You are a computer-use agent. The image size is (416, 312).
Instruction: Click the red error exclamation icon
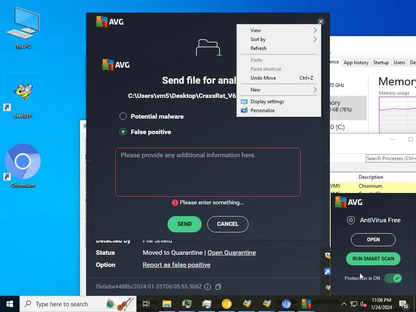pos(175,203)
